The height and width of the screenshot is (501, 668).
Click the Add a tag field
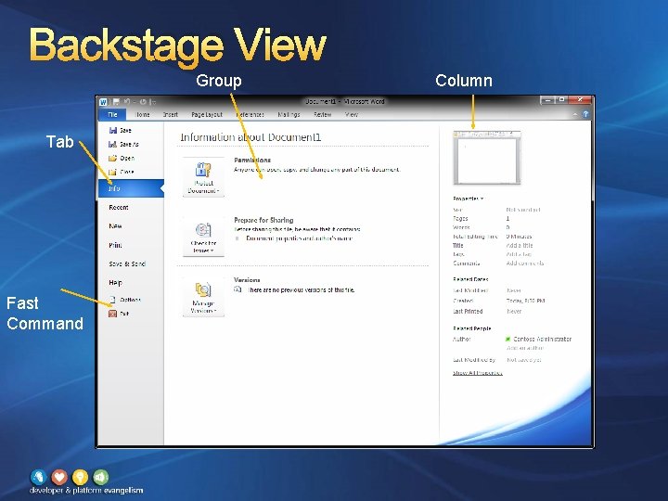click(x=519, y=254)
